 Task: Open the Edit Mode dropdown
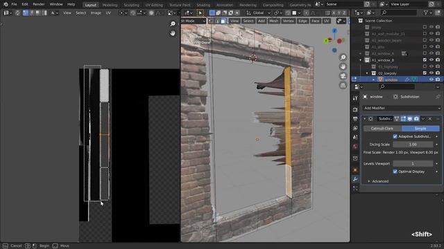[x=194, y=21]
